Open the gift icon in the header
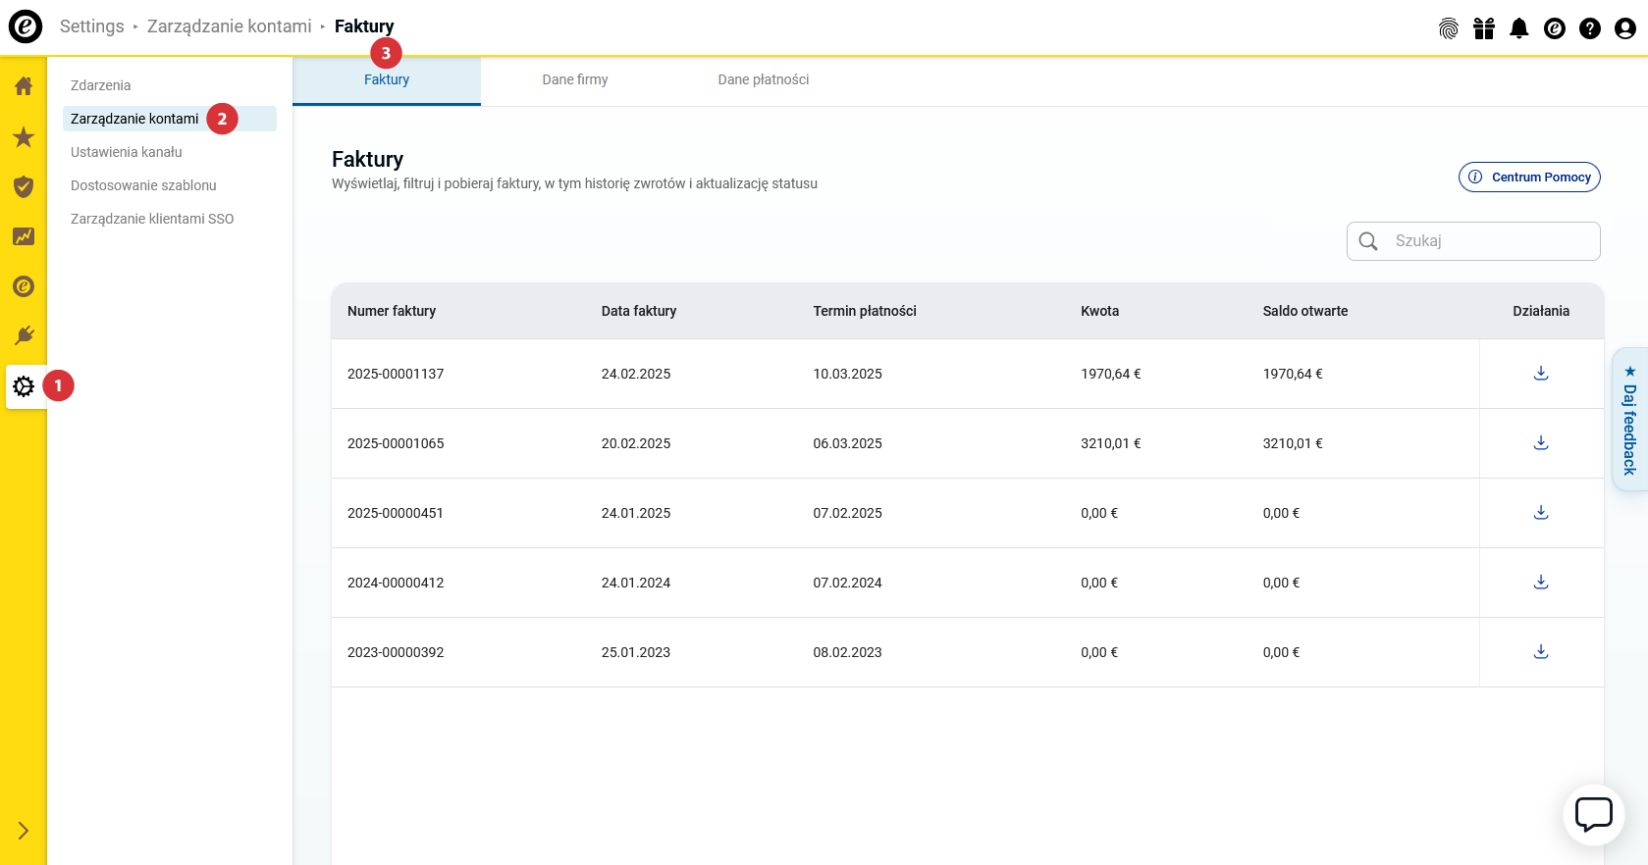 click(x=1484, y=28)
